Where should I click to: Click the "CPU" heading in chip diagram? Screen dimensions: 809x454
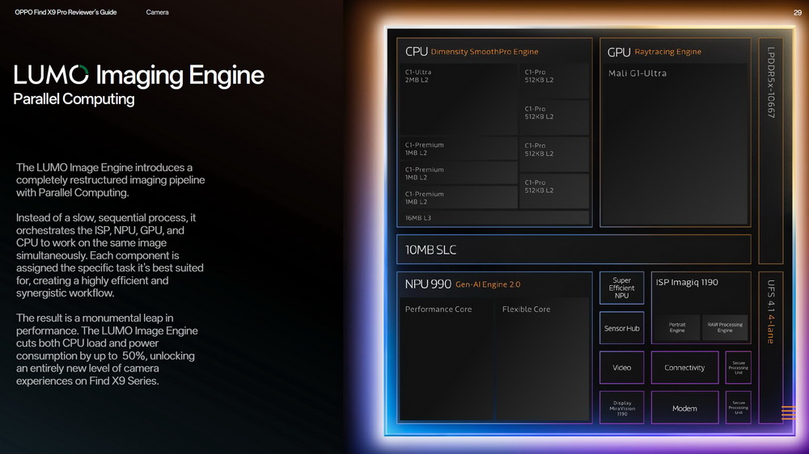(x=417, y=52)
